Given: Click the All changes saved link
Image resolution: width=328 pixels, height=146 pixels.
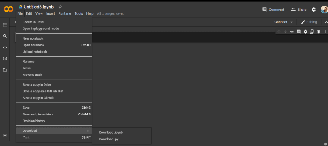Looking at the screenshot, I should (x=111, y=13).
